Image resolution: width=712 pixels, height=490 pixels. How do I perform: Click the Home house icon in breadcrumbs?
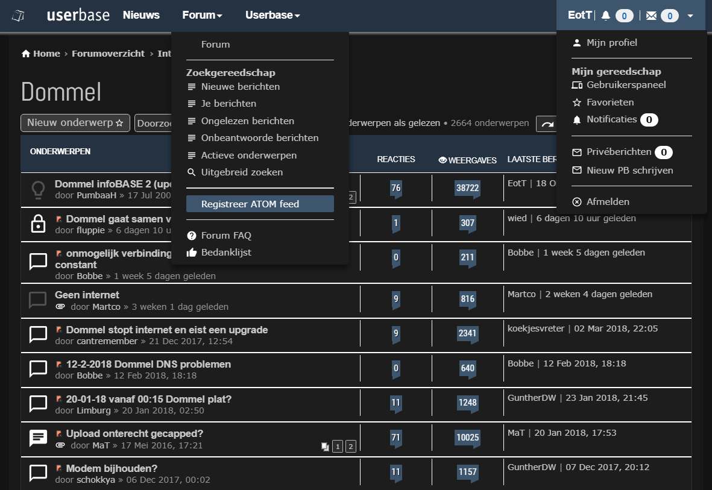pos(26,54)
